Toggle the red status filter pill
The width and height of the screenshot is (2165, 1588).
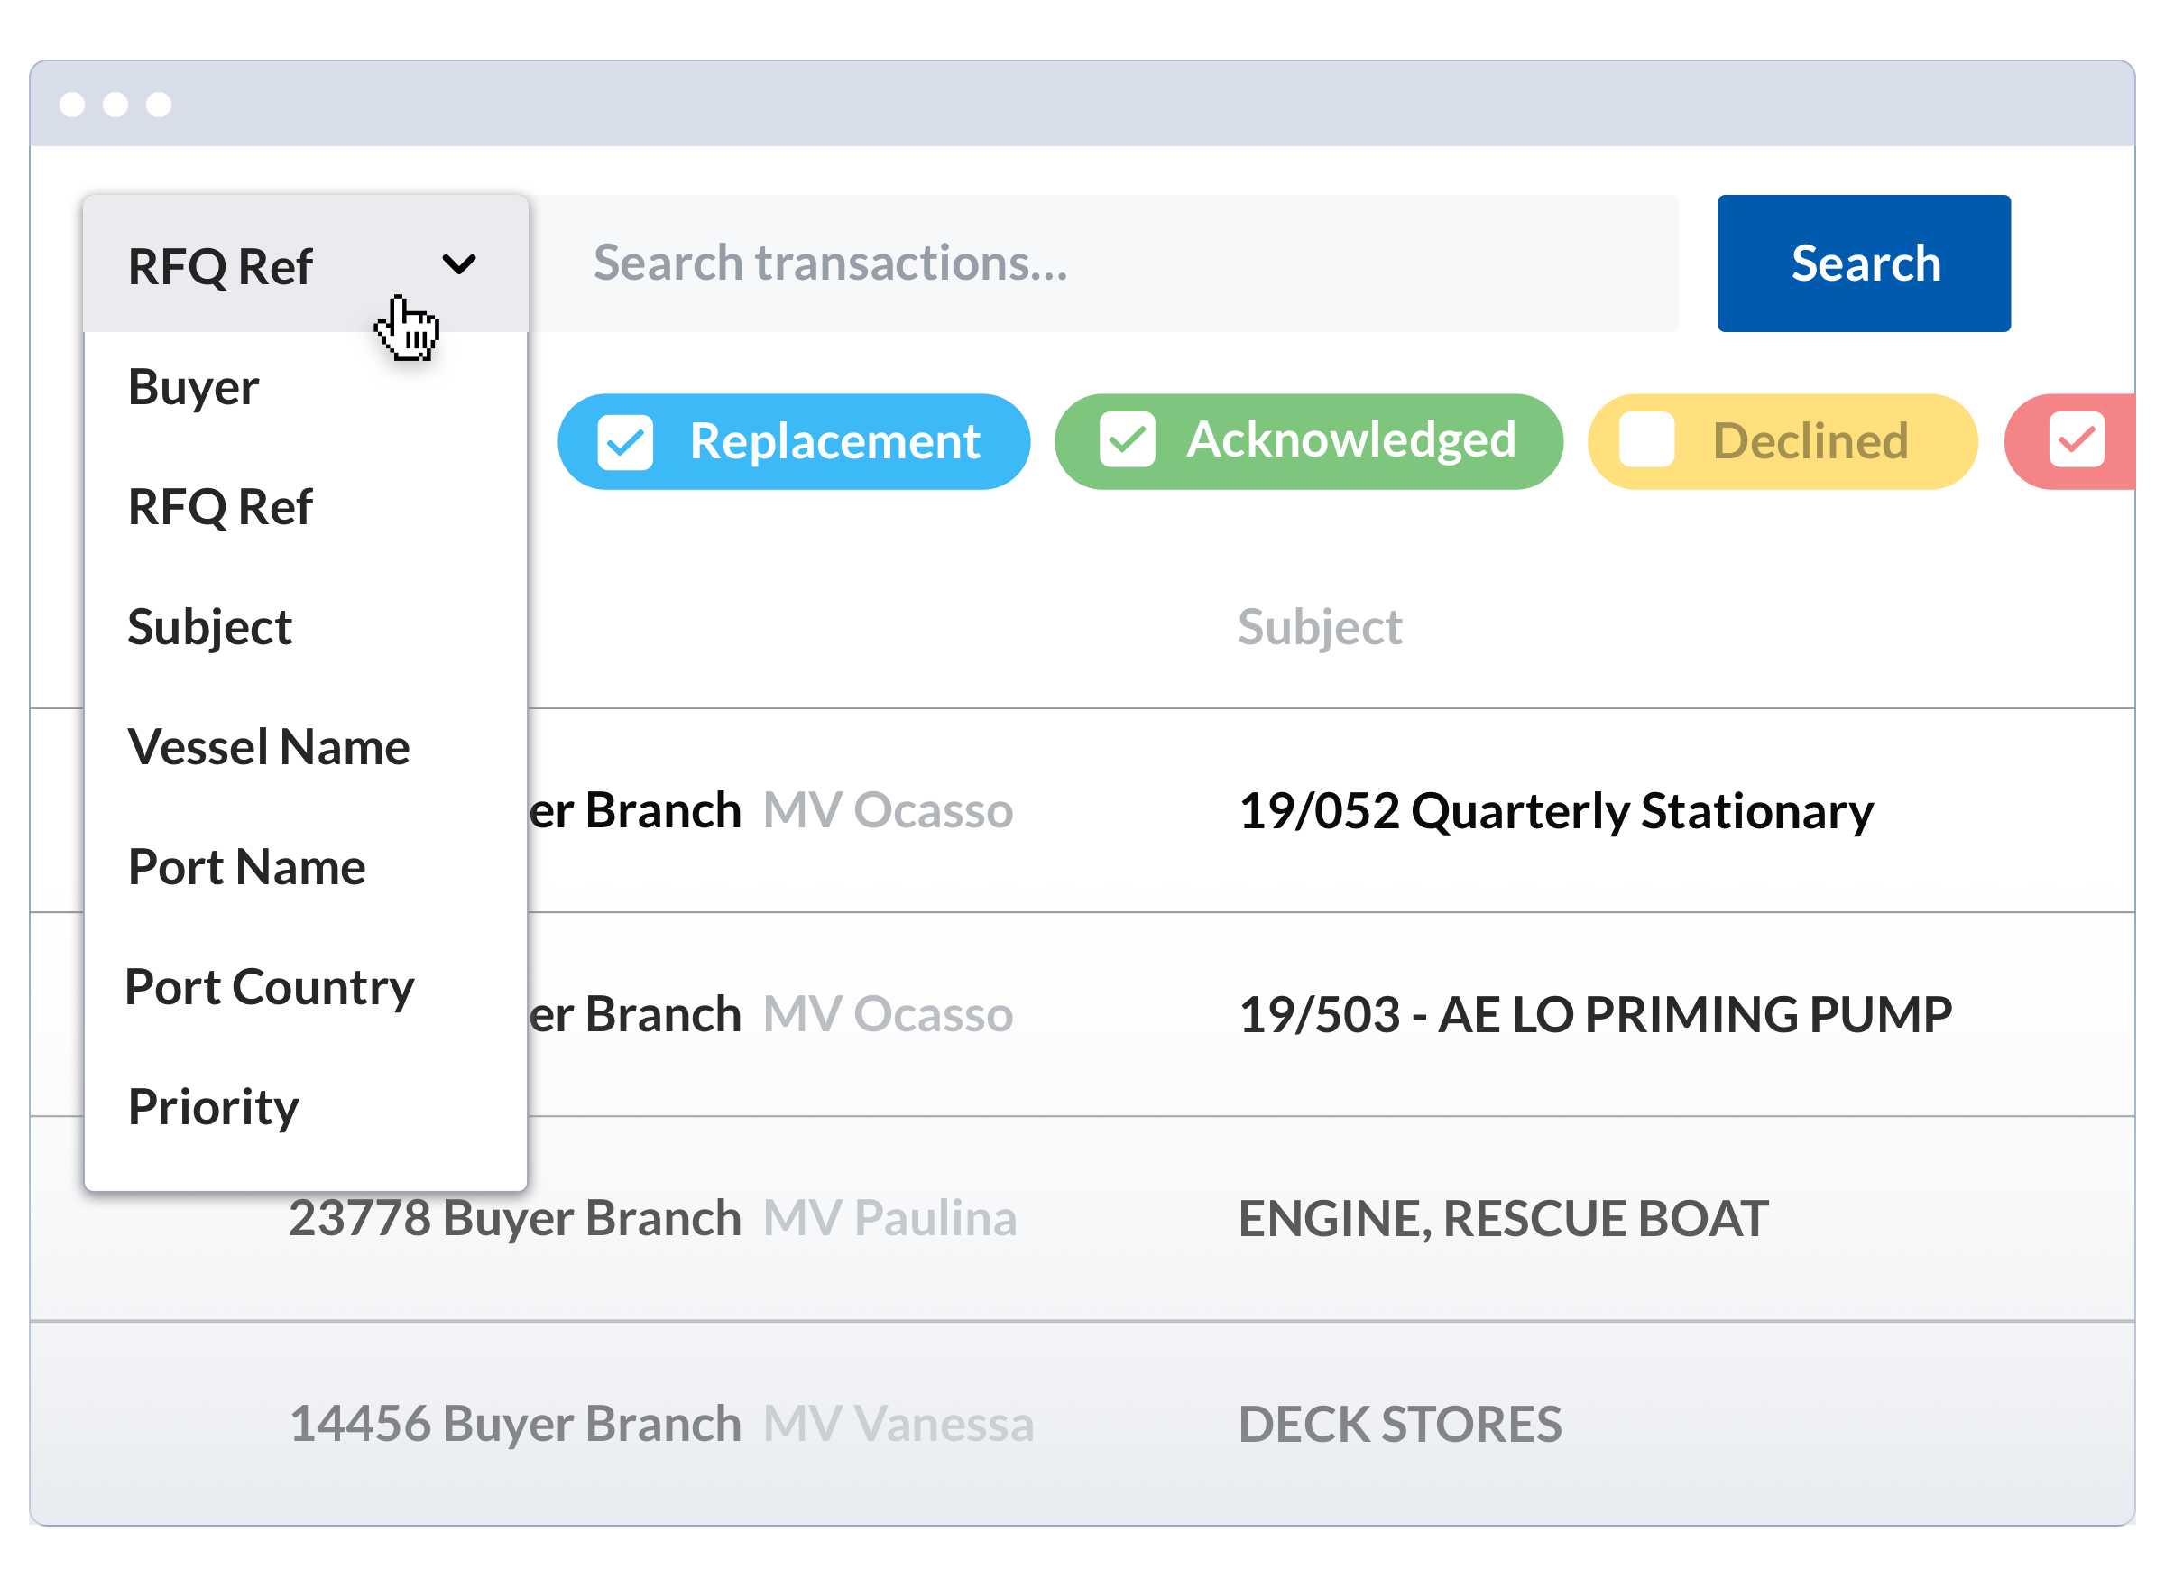(2095, 441)
